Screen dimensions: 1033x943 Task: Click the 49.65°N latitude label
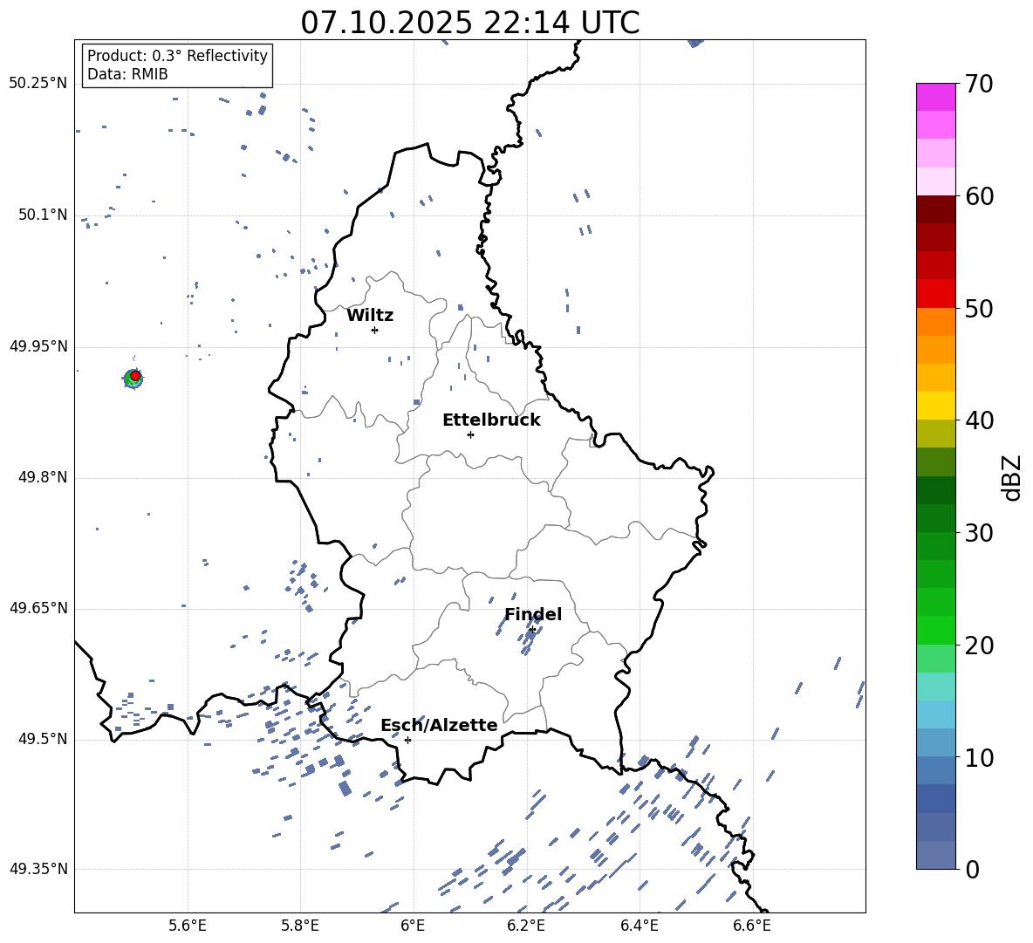tap(38, 608)
